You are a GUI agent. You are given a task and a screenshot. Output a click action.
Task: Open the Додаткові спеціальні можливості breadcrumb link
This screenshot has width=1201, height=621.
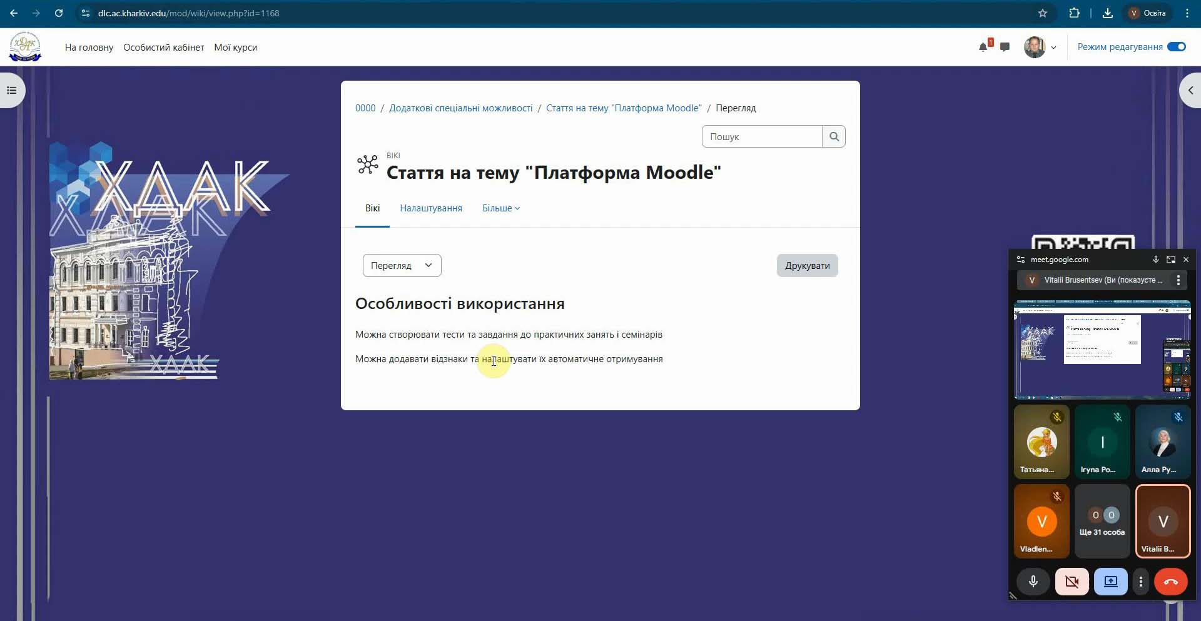(x=460, y=108)
